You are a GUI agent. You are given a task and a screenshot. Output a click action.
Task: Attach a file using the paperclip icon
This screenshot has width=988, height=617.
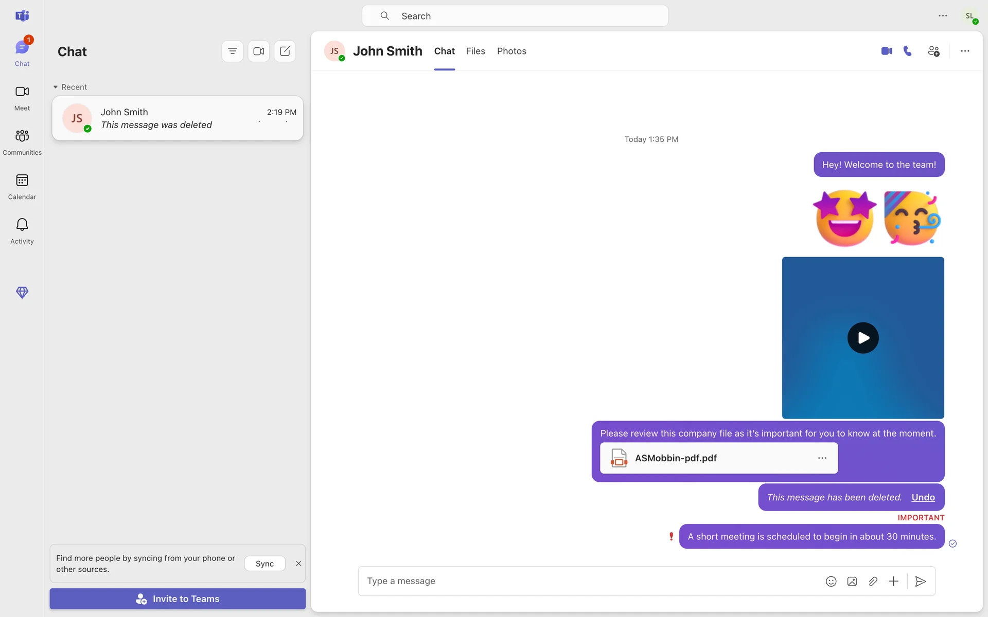click(873, 581)
